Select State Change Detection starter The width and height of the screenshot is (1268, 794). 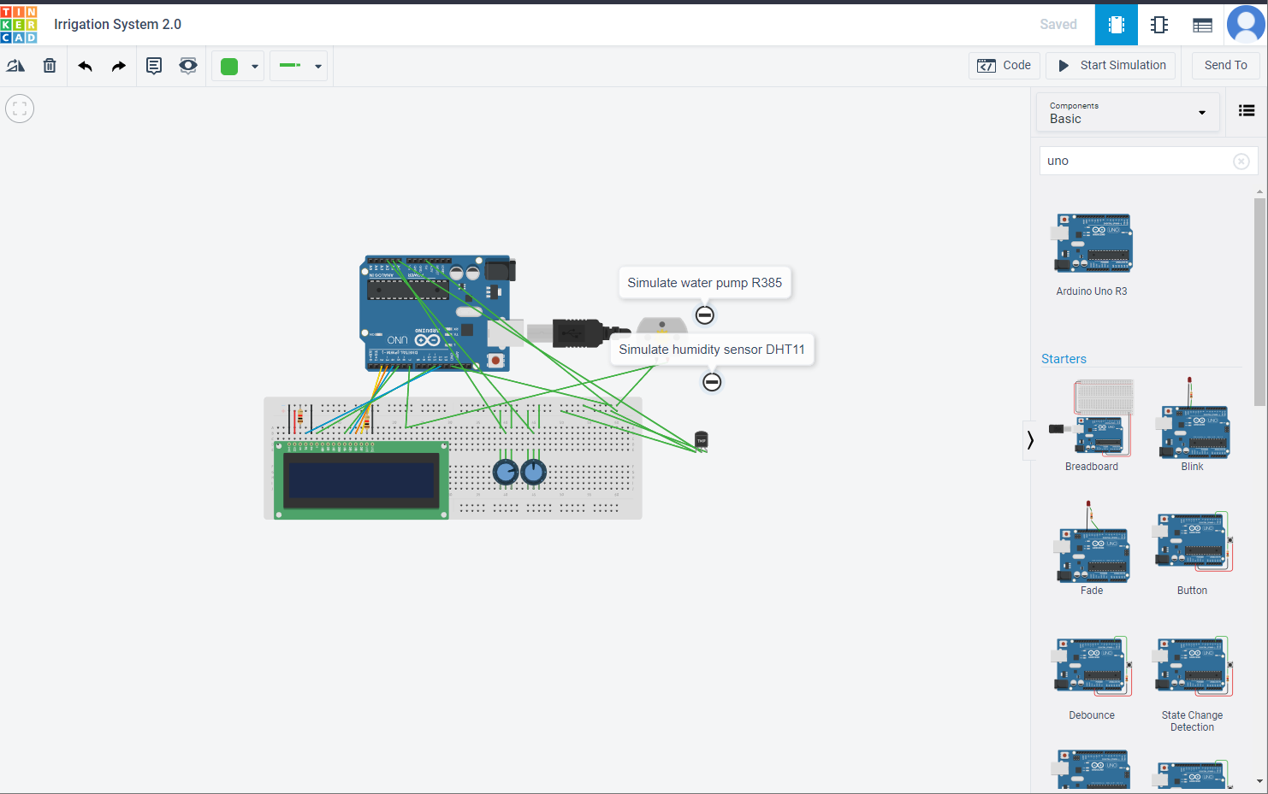(x=1193, y=684)
